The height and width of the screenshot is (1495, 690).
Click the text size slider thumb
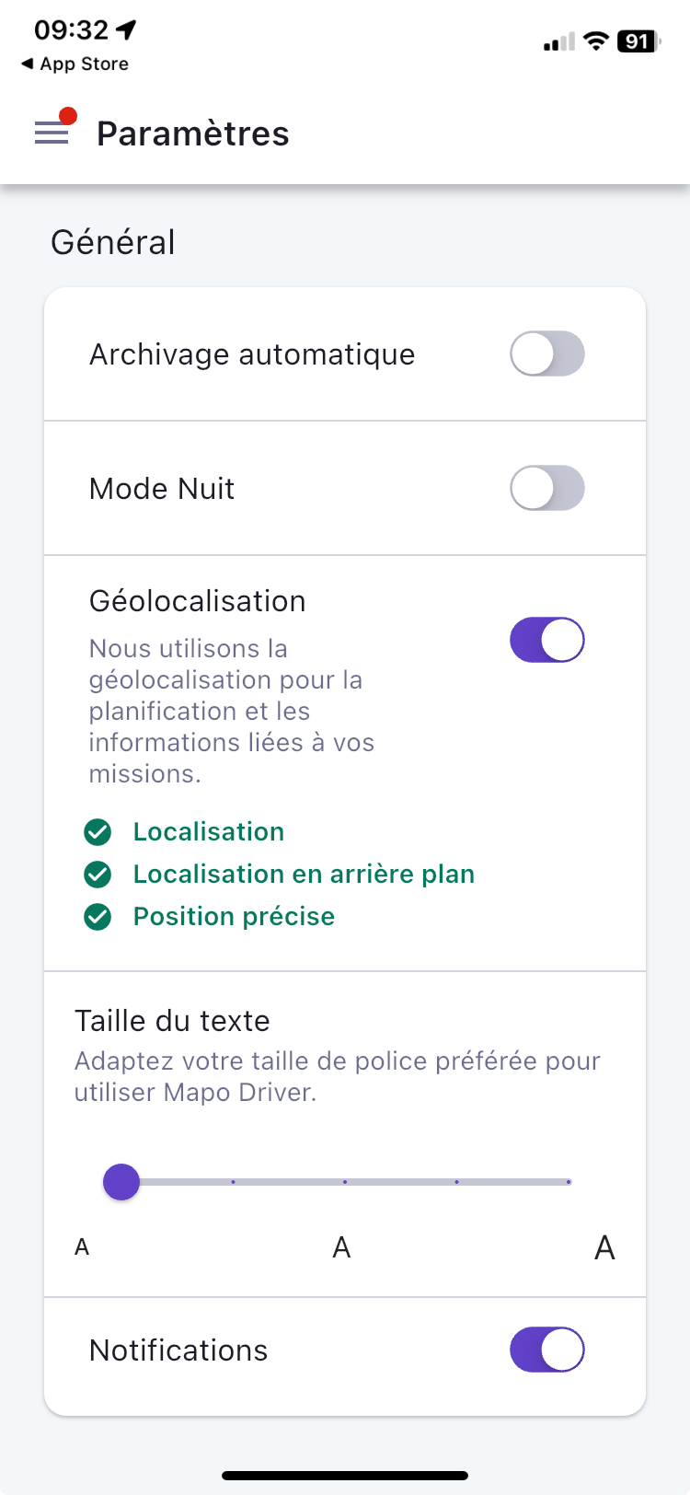tap(121, 1181)
